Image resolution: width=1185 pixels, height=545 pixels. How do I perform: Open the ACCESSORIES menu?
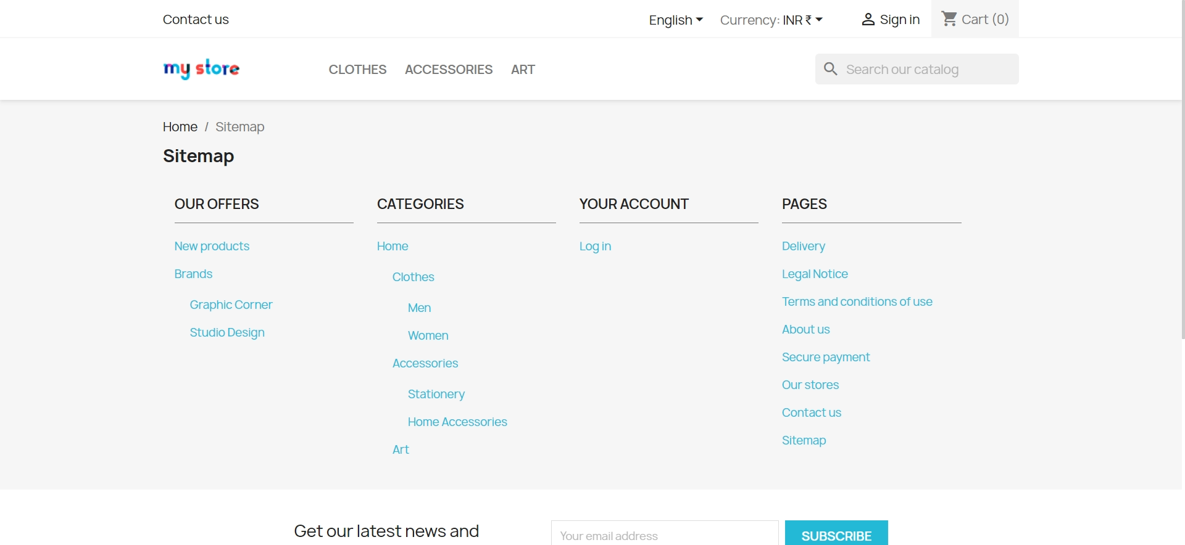(x=449, y=70)
